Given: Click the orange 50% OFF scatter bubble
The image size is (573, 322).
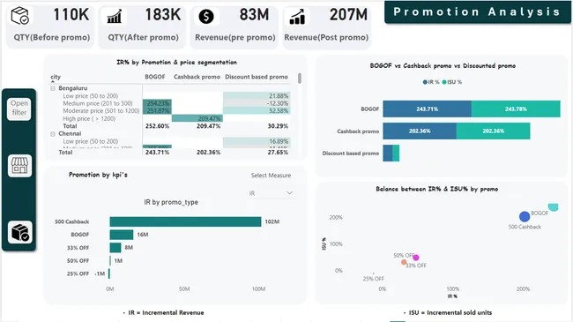Looking at the screenshot, I should [x=404, y=262].
